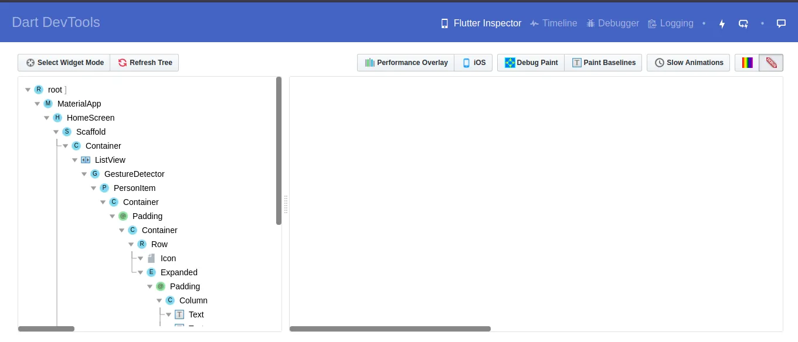The width and height of the screenshot is (798, 342).
Task: Toggle the Performance Overlay
Action: click(x=406, y=62)
